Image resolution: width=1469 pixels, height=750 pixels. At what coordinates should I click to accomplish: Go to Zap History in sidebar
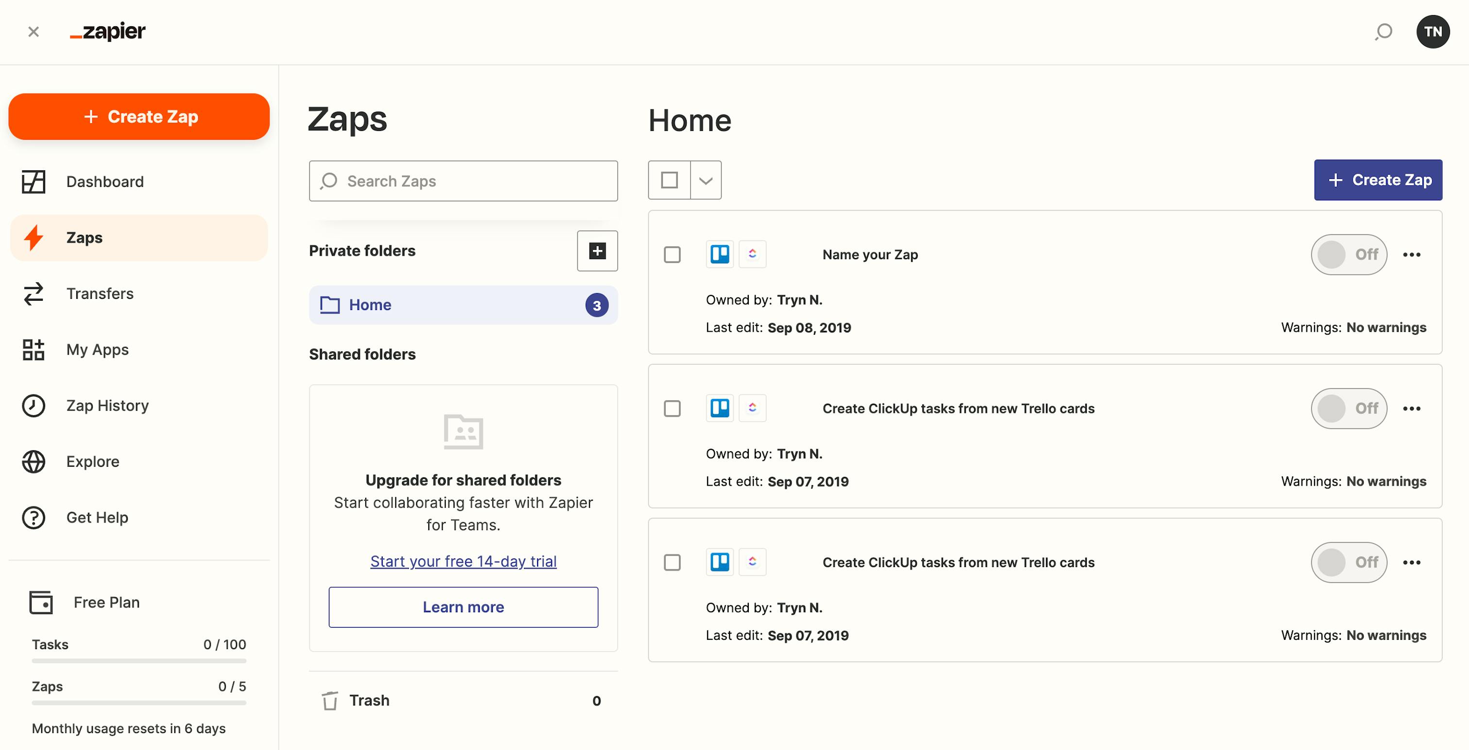tap(107, 406)
